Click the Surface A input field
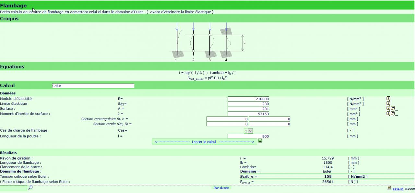Image resolution: width=415 pixels, height=193 pixels. click(x=248, y=109)
